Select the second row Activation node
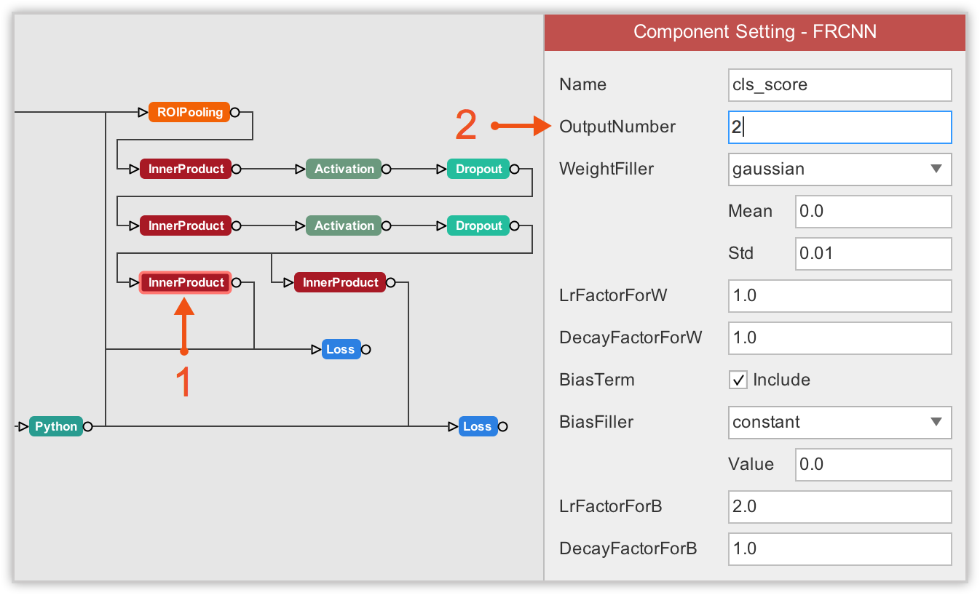The image size is (980, 595). click(x=344, y=225)
